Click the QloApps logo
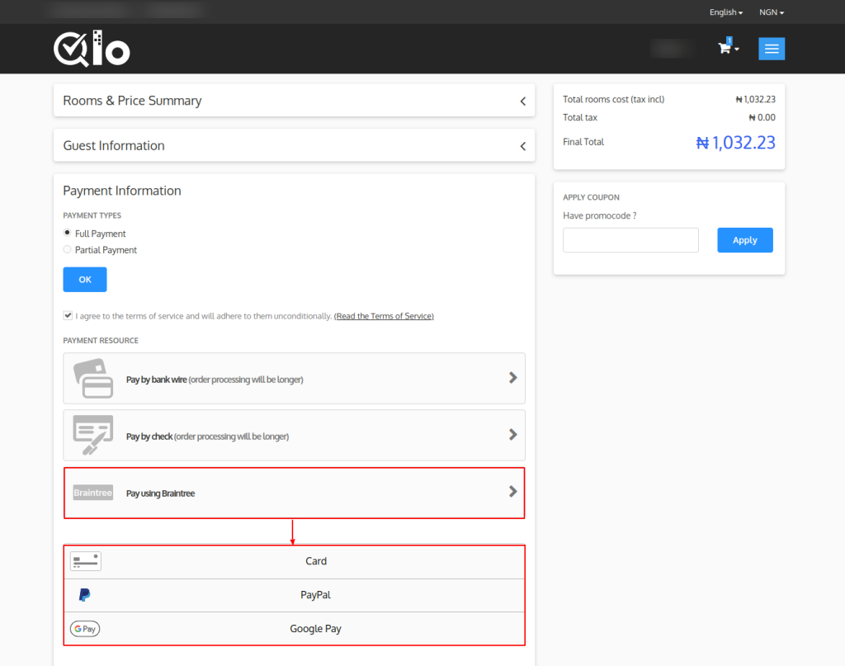 pyautogui.click(x=92, y=49)
